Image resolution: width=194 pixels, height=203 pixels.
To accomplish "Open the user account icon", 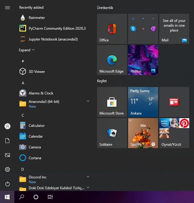I will point(7,126).
